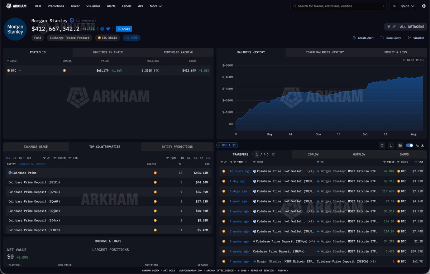Click the link icon beside All Networks
This screenshot has width=430, height=274.
click(x=394, y=27)
